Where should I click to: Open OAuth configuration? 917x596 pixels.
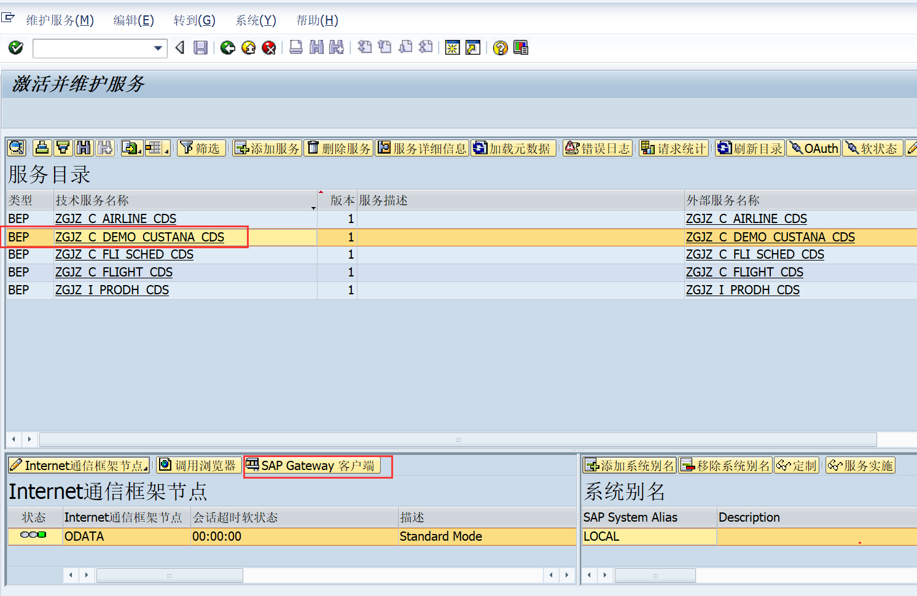pos(813,147)
